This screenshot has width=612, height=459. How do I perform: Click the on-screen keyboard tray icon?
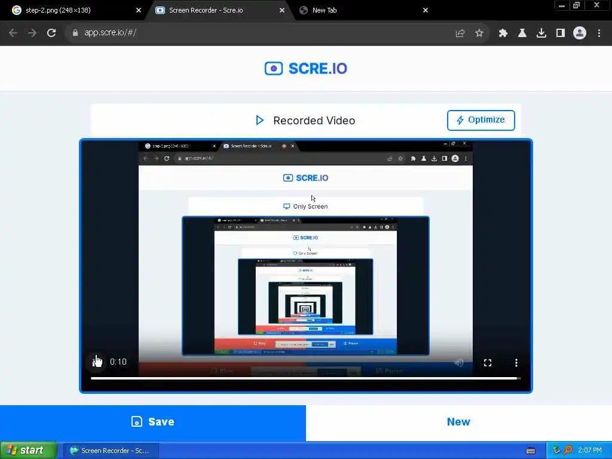[x=531, y=451]
